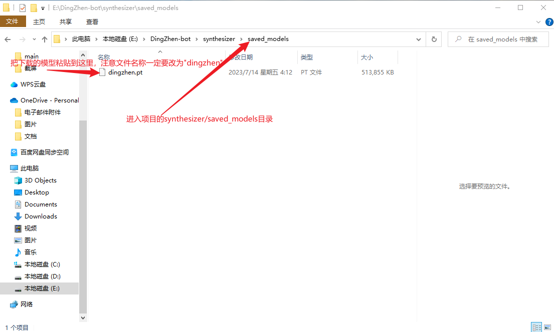The image size is (554, 332).
Task: Expand the breadcrumb chevron after synthesizer
Action: (241, 39)
